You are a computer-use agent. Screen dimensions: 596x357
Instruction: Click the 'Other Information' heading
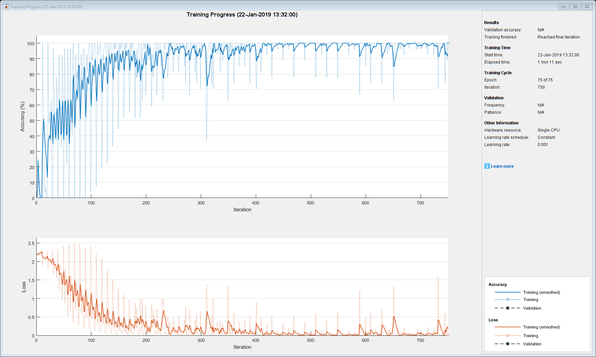point(501,123)
